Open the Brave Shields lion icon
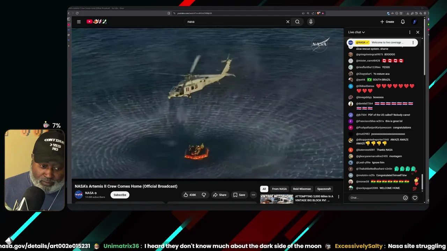The image size is (447, 251). 319,13
